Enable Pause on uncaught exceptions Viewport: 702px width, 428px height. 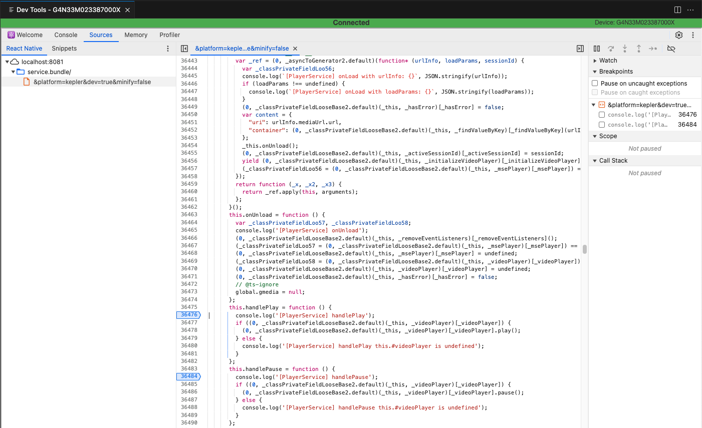pos(595,83)
